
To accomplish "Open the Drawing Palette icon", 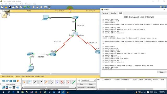I will (x=45, y=7).
